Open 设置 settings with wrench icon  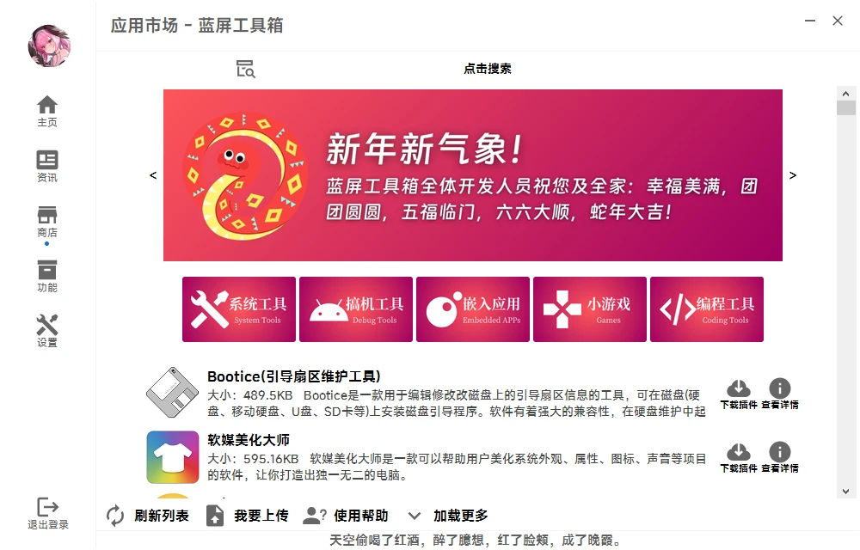pyautogui.click(x=47, y=331)
